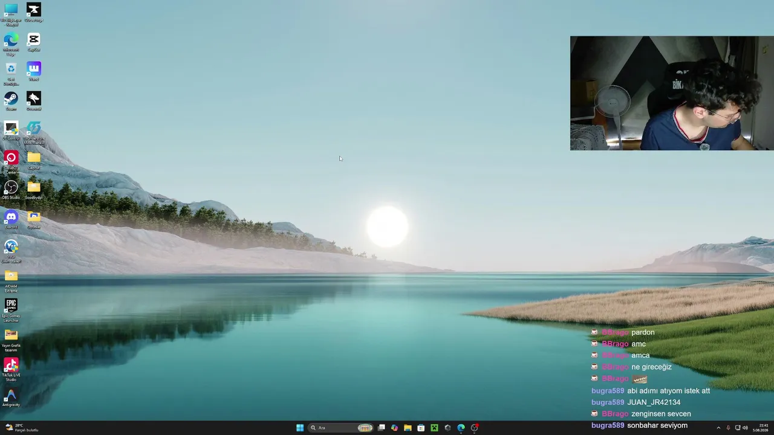Open Microsoft Store from the taskbar
This screenshot has height=435, width=774.
coord(421,428)
